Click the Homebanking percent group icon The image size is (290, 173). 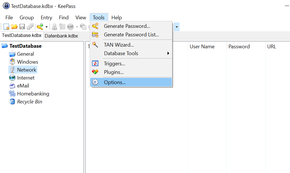coord(12,94)
